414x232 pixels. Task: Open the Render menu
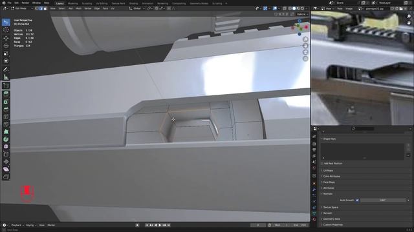click(x=25, y=3)
